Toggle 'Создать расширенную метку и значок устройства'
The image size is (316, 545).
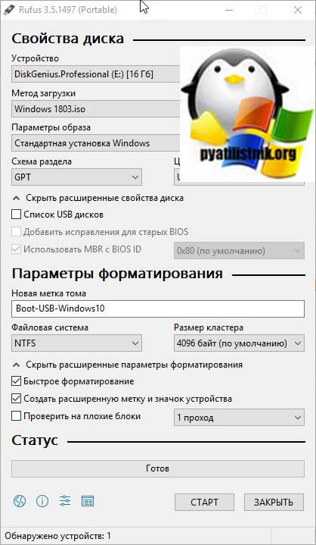[x=17, y=398]
